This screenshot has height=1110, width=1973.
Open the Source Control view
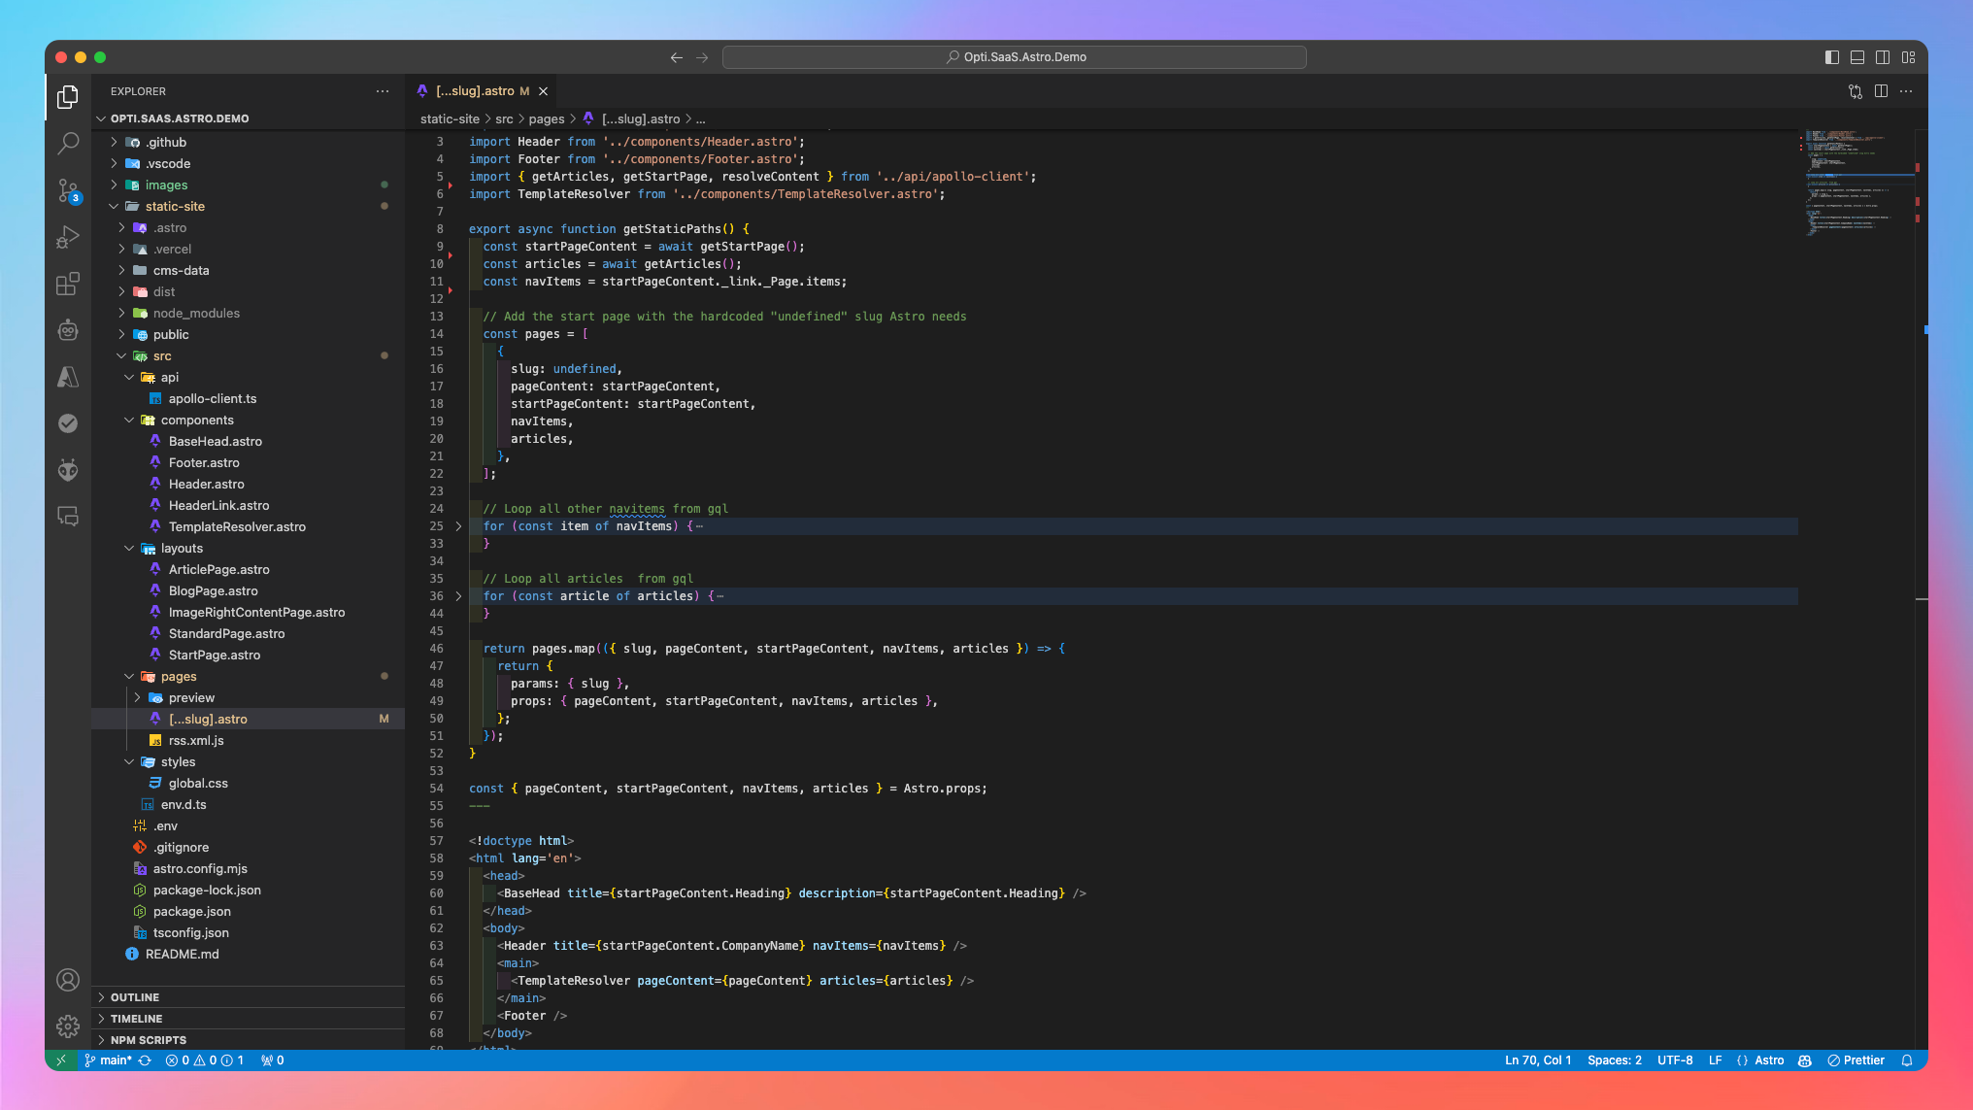68,190
